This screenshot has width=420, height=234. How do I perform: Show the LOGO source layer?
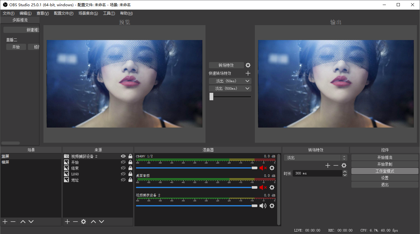pos(123,174)
